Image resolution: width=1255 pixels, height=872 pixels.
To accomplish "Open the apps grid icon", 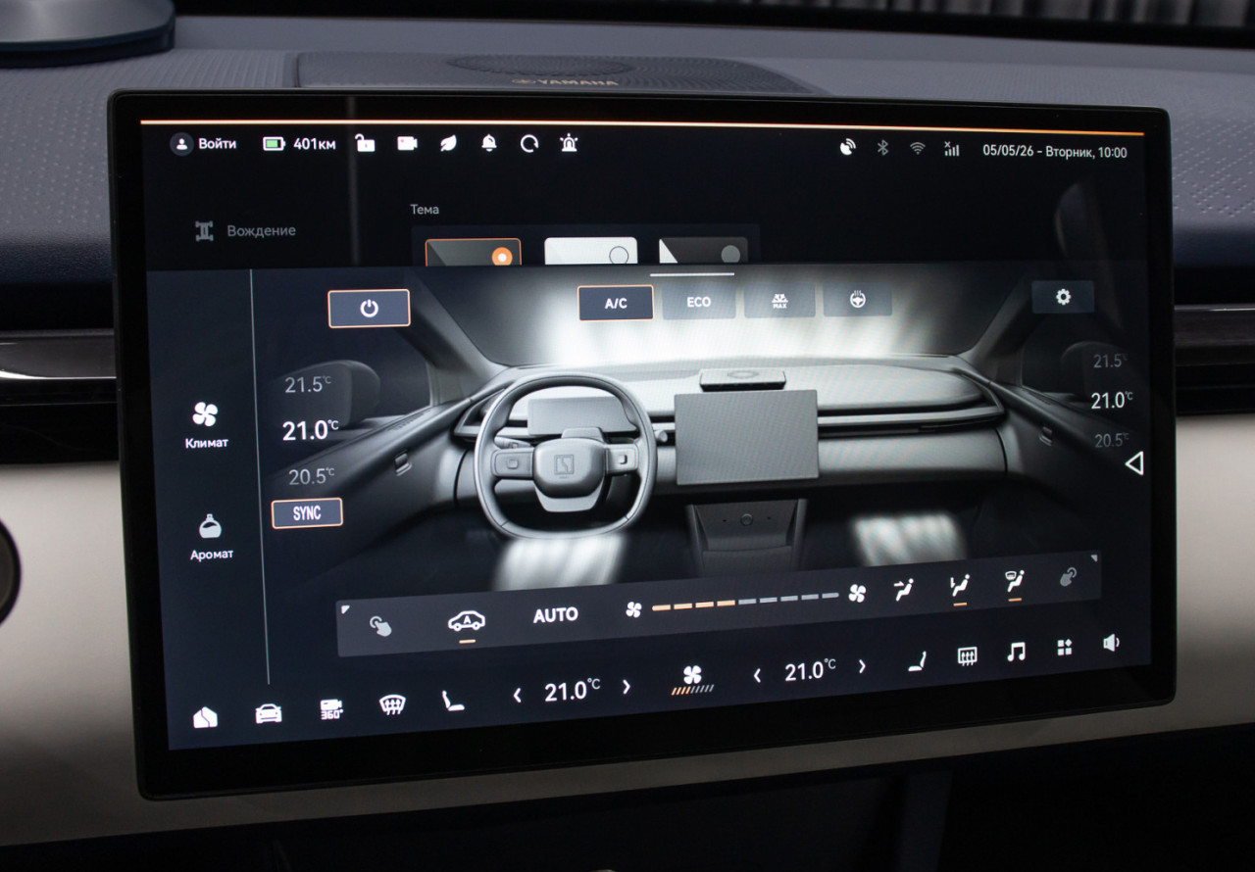I will tap(1064, 648).
